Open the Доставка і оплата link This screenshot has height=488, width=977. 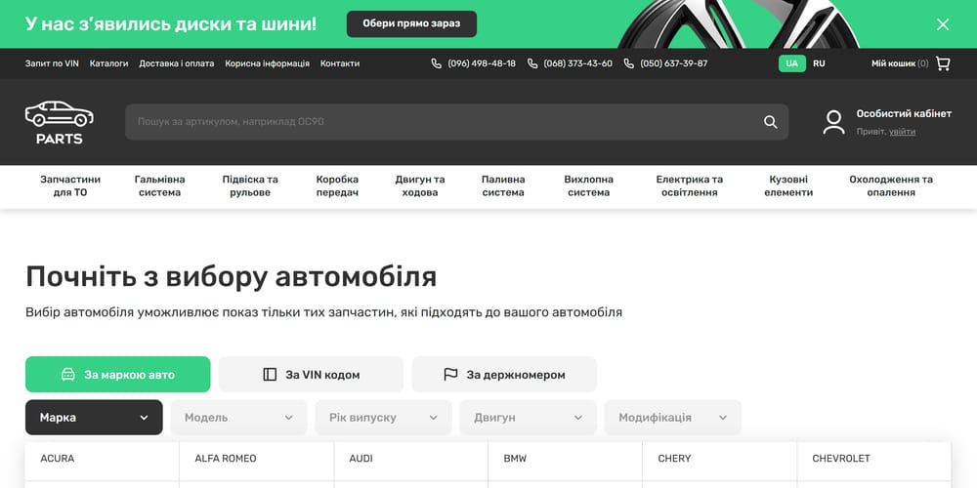[x=176, y=63]
